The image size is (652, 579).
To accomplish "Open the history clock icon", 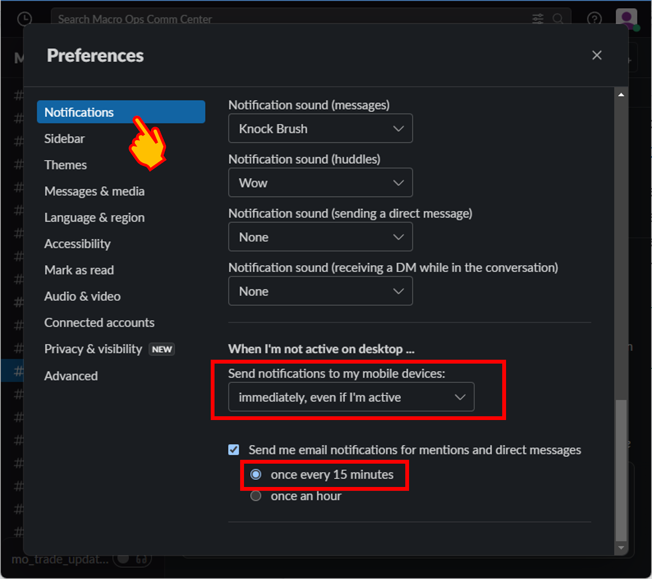I will [x=25, y=19].
